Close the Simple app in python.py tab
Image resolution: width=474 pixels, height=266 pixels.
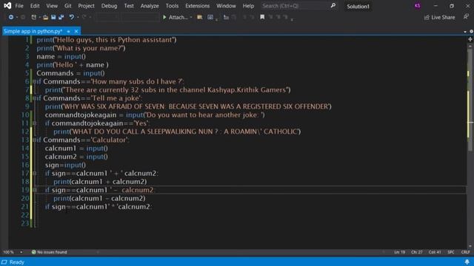point(76,31)
